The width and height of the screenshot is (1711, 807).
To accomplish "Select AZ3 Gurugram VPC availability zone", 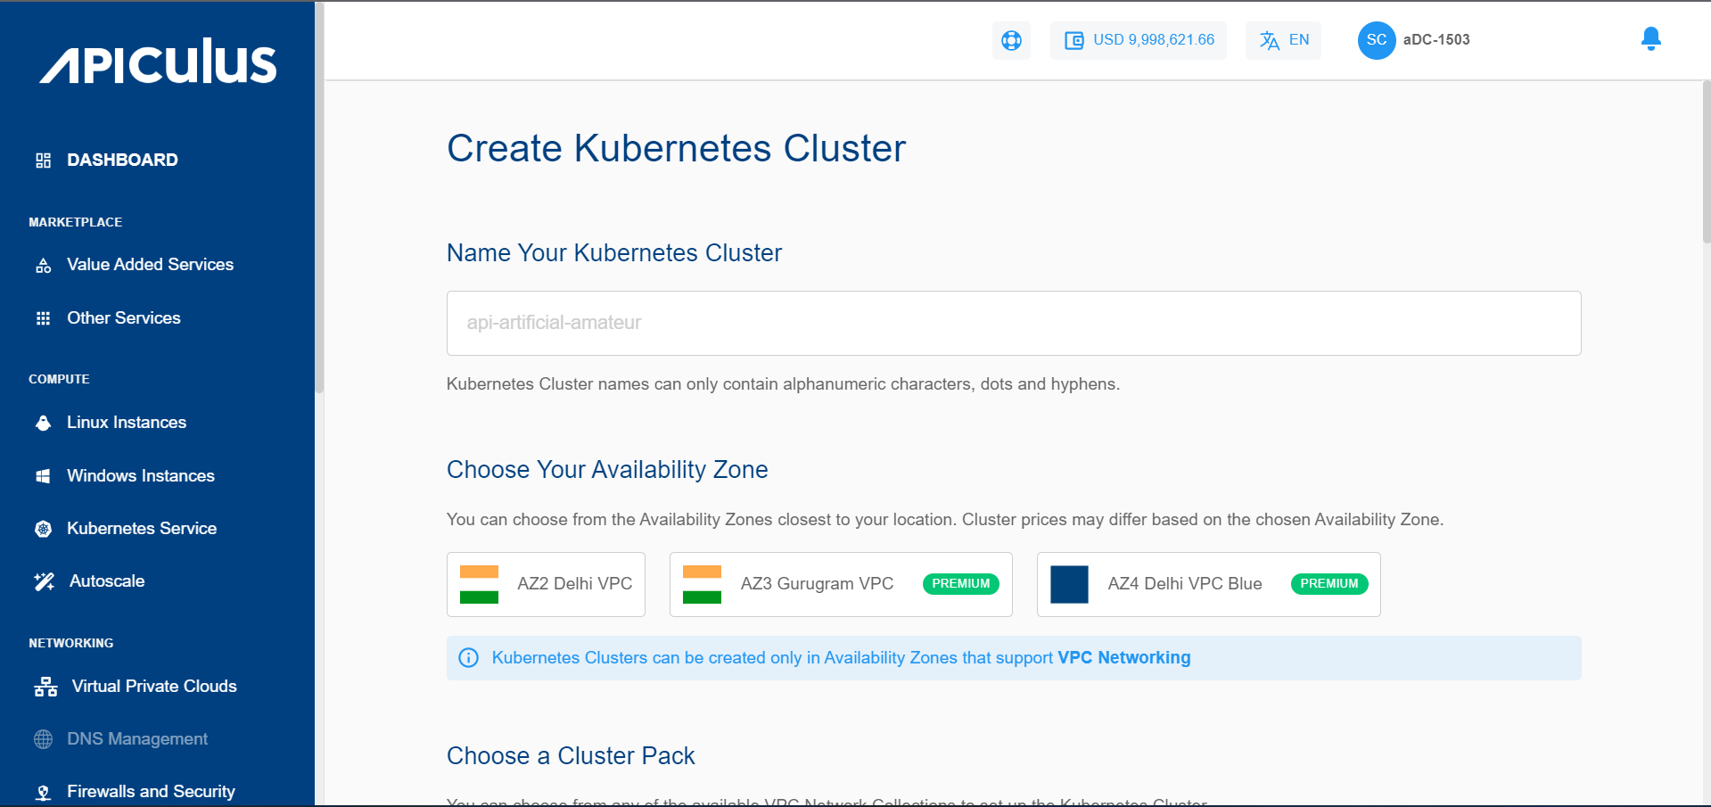I will click(840, 584).
